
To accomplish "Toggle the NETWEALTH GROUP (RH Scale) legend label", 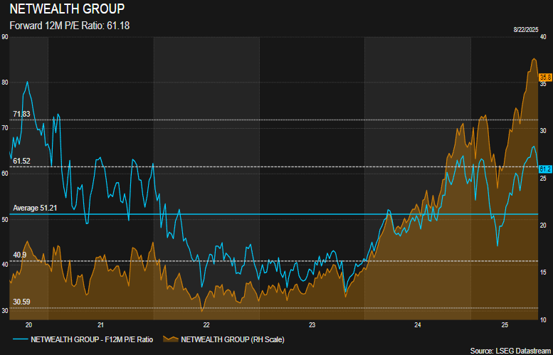I will click(233, 339).
